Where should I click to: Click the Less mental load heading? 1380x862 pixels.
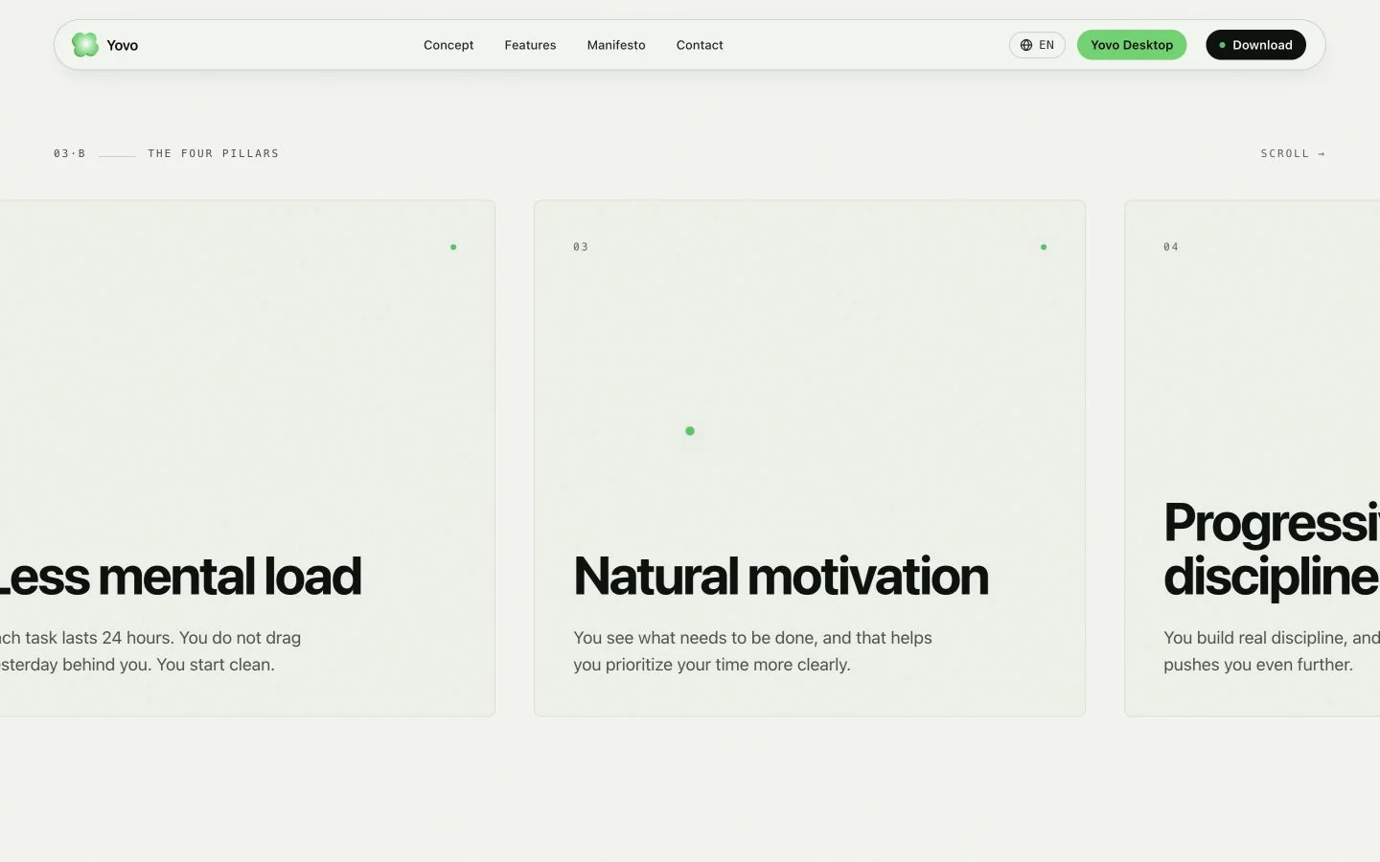point(179,577)
